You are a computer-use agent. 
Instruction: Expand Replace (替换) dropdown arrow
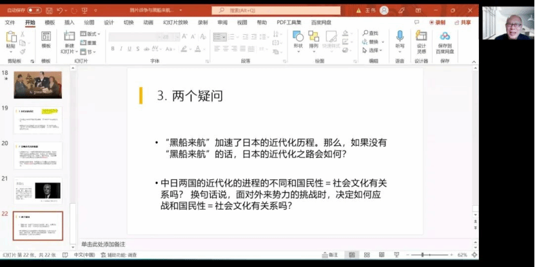pyautogui.click(x=382, y=42)
